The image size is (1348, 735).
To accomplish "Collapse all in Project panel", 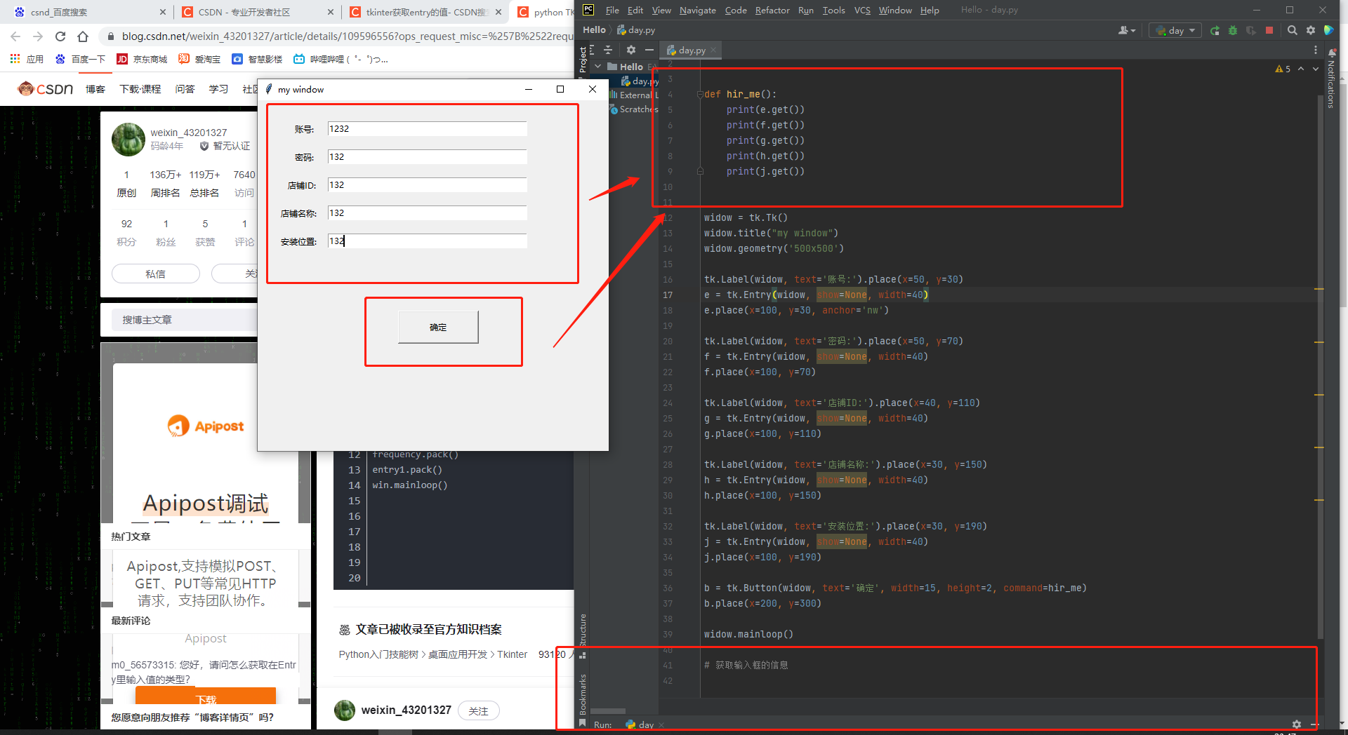I will click(608, 50).
